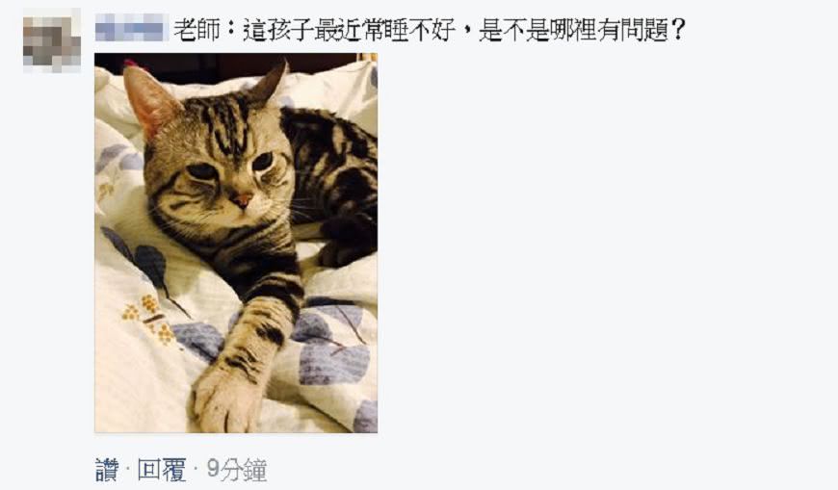Screen dimensions: 838x490
Task: Like the comment with 讚
Action: (108, 470)
